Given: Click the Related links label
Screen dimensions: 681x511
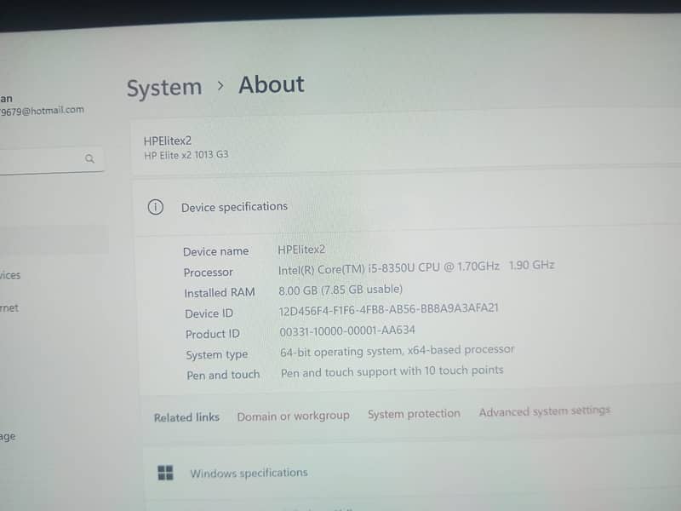Looking at the screenshot, I should 186,417.
